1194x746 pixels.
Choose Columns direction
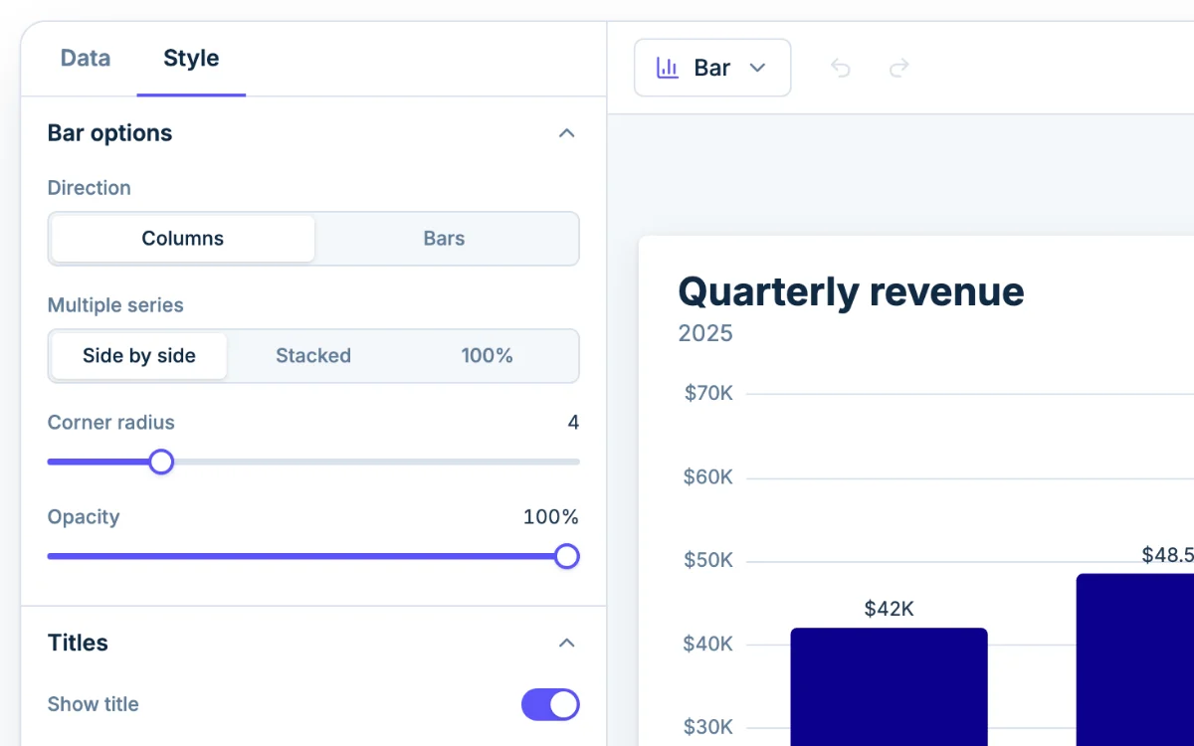pos(183,239)
